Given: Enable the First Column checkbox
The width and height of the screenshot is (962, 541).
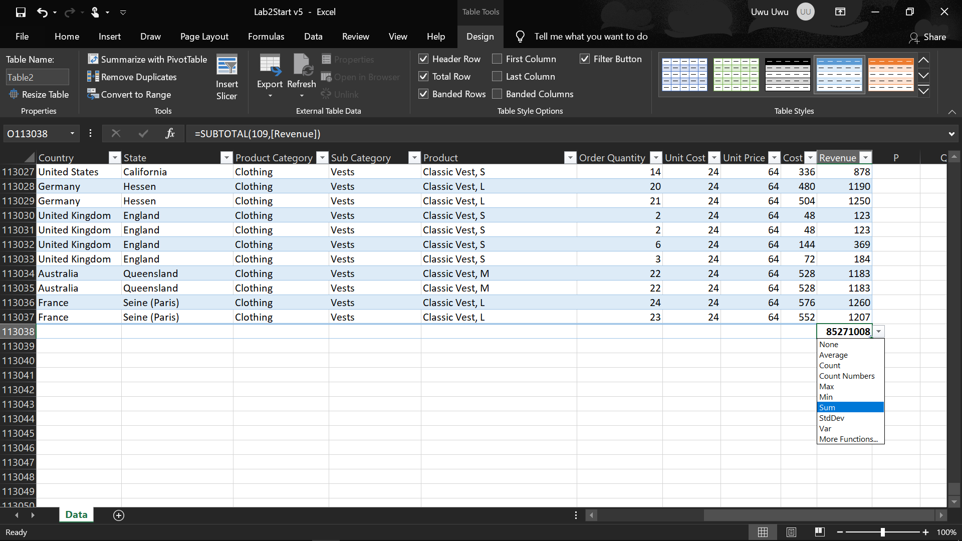Looking at the screenshot, I should pos(497,59).
